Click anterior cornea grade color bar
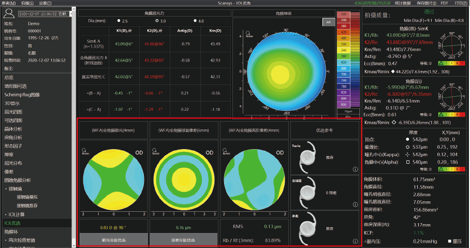The image size is (470, 248). (452, 64)
